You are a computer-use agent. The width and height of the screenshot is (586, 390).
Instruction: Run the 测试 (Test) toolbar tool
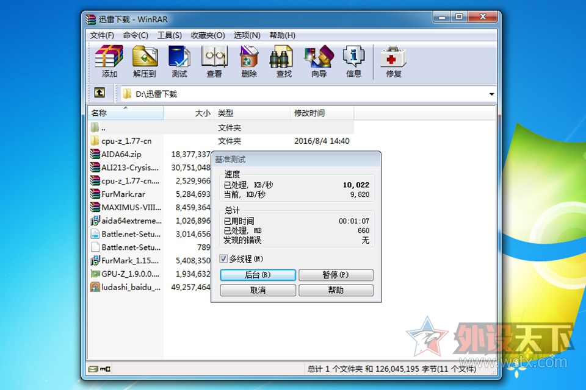tap(179, 61)
